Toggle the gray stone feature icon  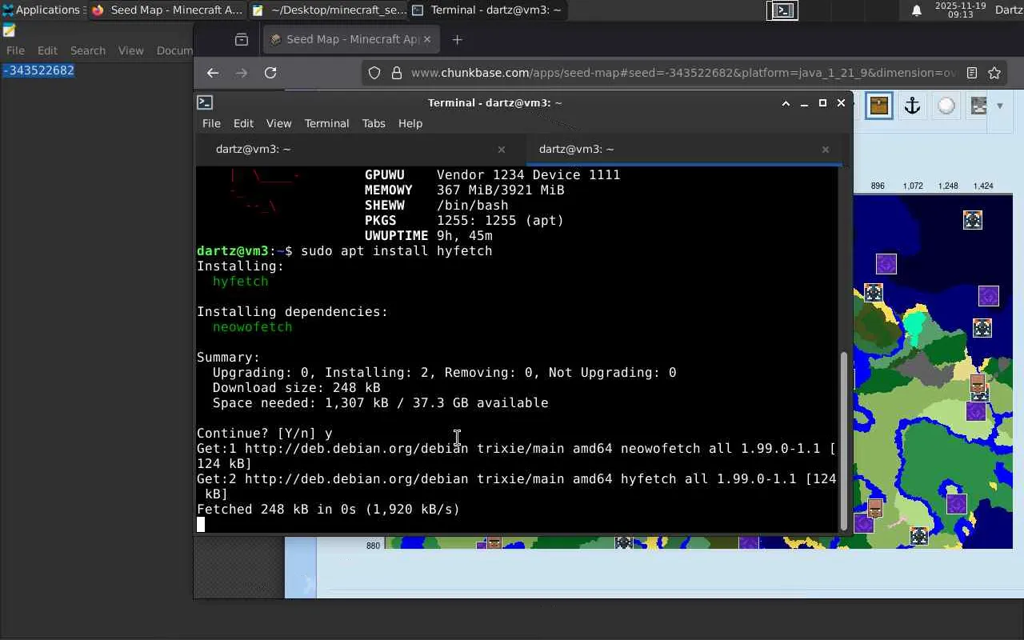(x=978, y=106)
